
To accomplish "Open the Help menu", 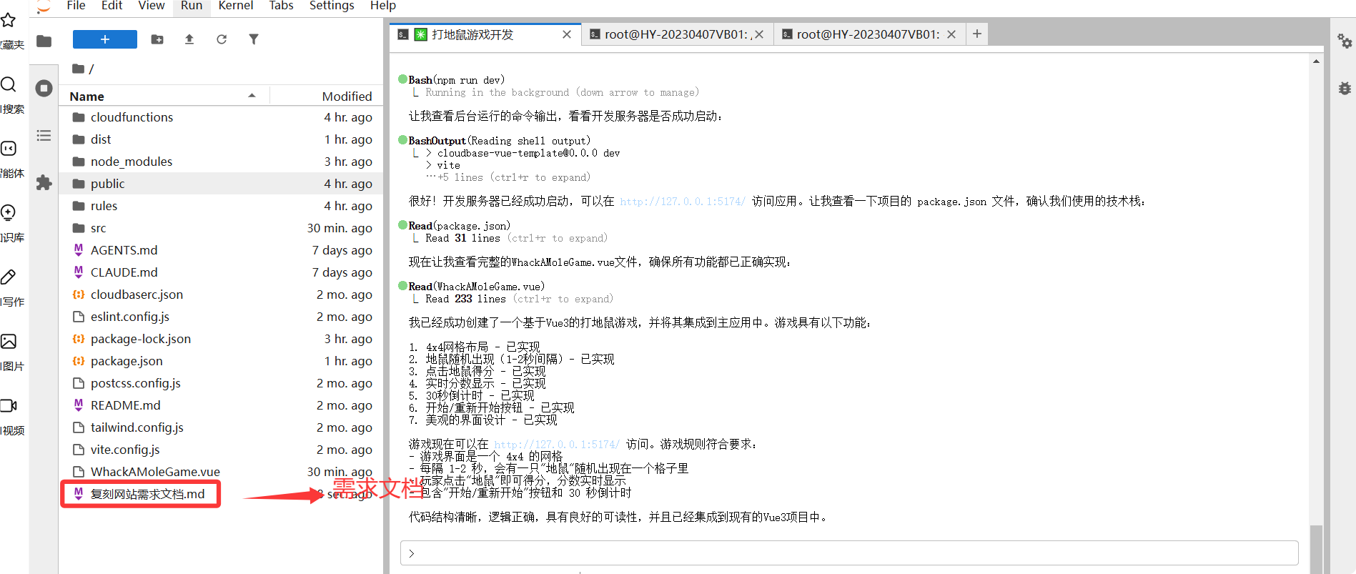I will pyautogui.click(x=382, y=6).
